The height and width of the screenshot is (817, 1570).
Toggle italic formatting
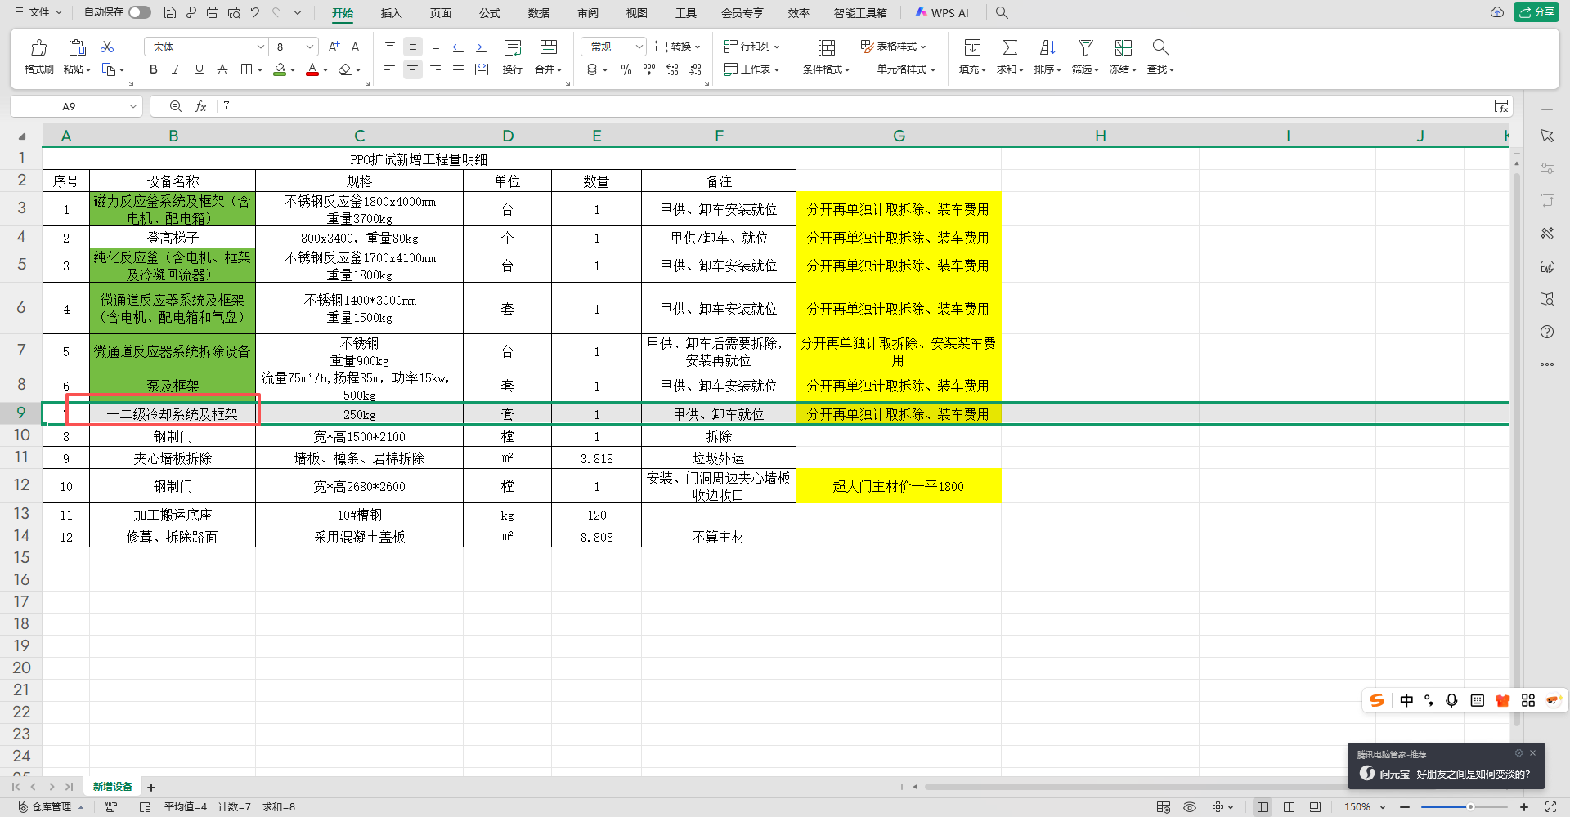click(x=176, y=69)
